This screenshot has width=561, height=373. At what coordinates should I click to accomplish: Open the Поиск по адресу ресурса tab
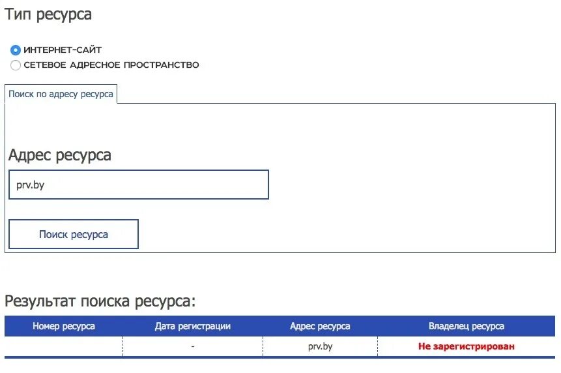[x=61, y=94]
